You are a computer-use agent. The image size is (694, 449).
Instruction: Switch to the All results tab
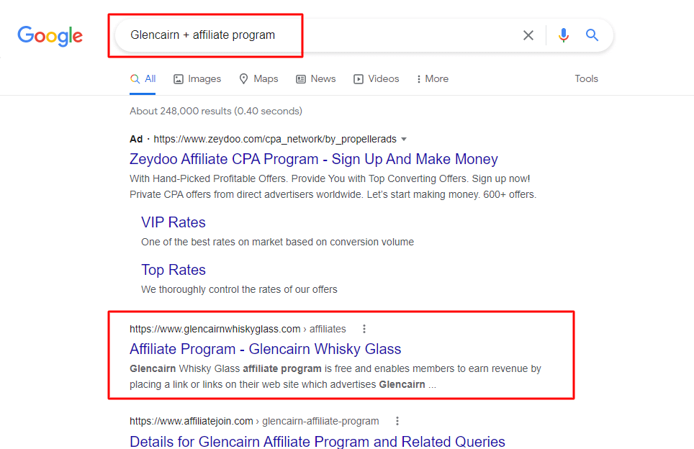pyautogui.click(x=143, y=78)
